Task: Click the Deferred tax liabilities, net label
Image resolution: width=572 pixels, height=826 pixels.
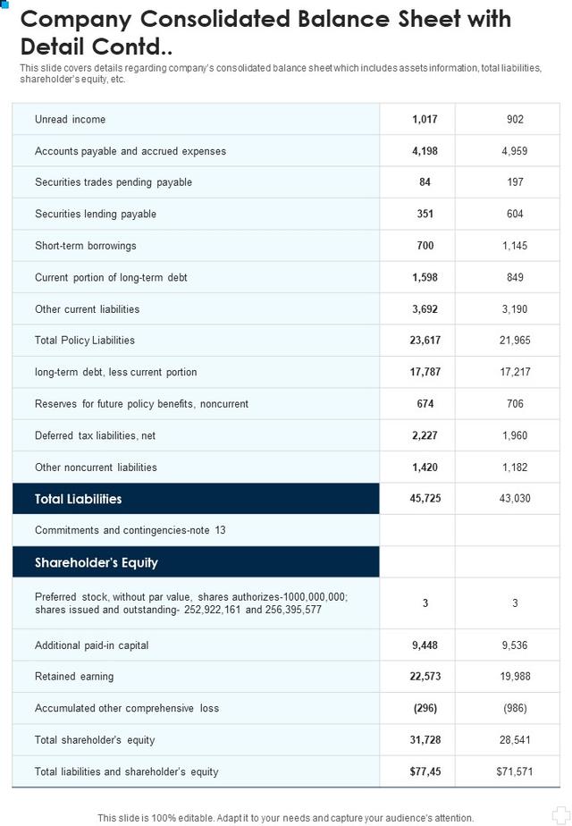Action: 96,435
